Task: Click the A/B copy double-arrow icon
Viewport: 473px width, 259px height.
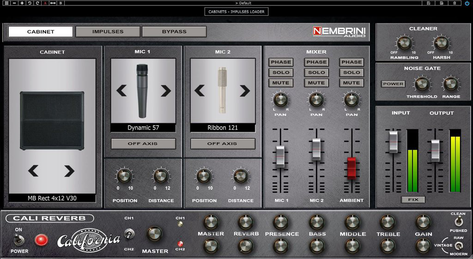Action: click(53, 3)
